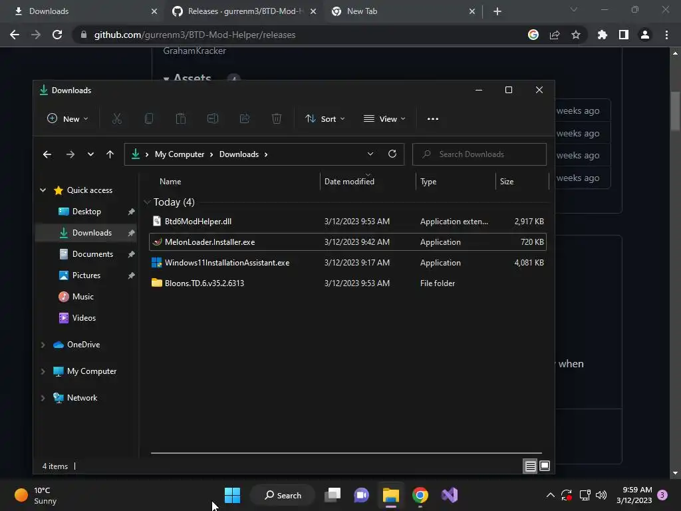Open the volume control in system tray
This screenshot has height=511, width=681.
point(601,495)
